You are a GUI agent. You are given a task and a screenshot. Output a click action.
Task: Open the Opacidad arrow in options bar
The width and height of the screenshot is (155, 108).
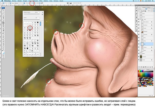point(33,3)
